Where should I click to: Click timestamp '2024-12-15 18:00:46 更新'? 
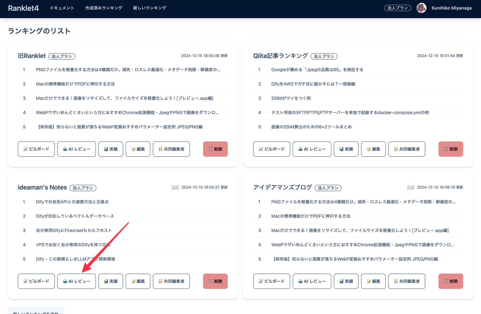pyautogui.click(x=204, y=56)
